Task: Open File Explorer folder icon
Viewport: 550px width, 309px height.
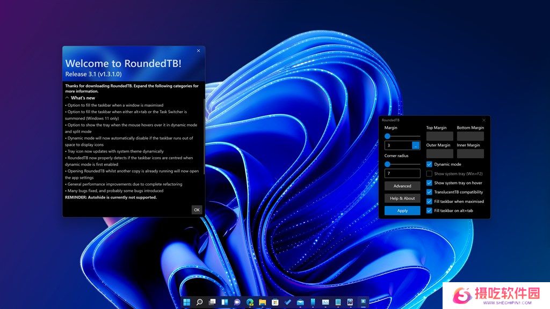Action: pos(263,302)
